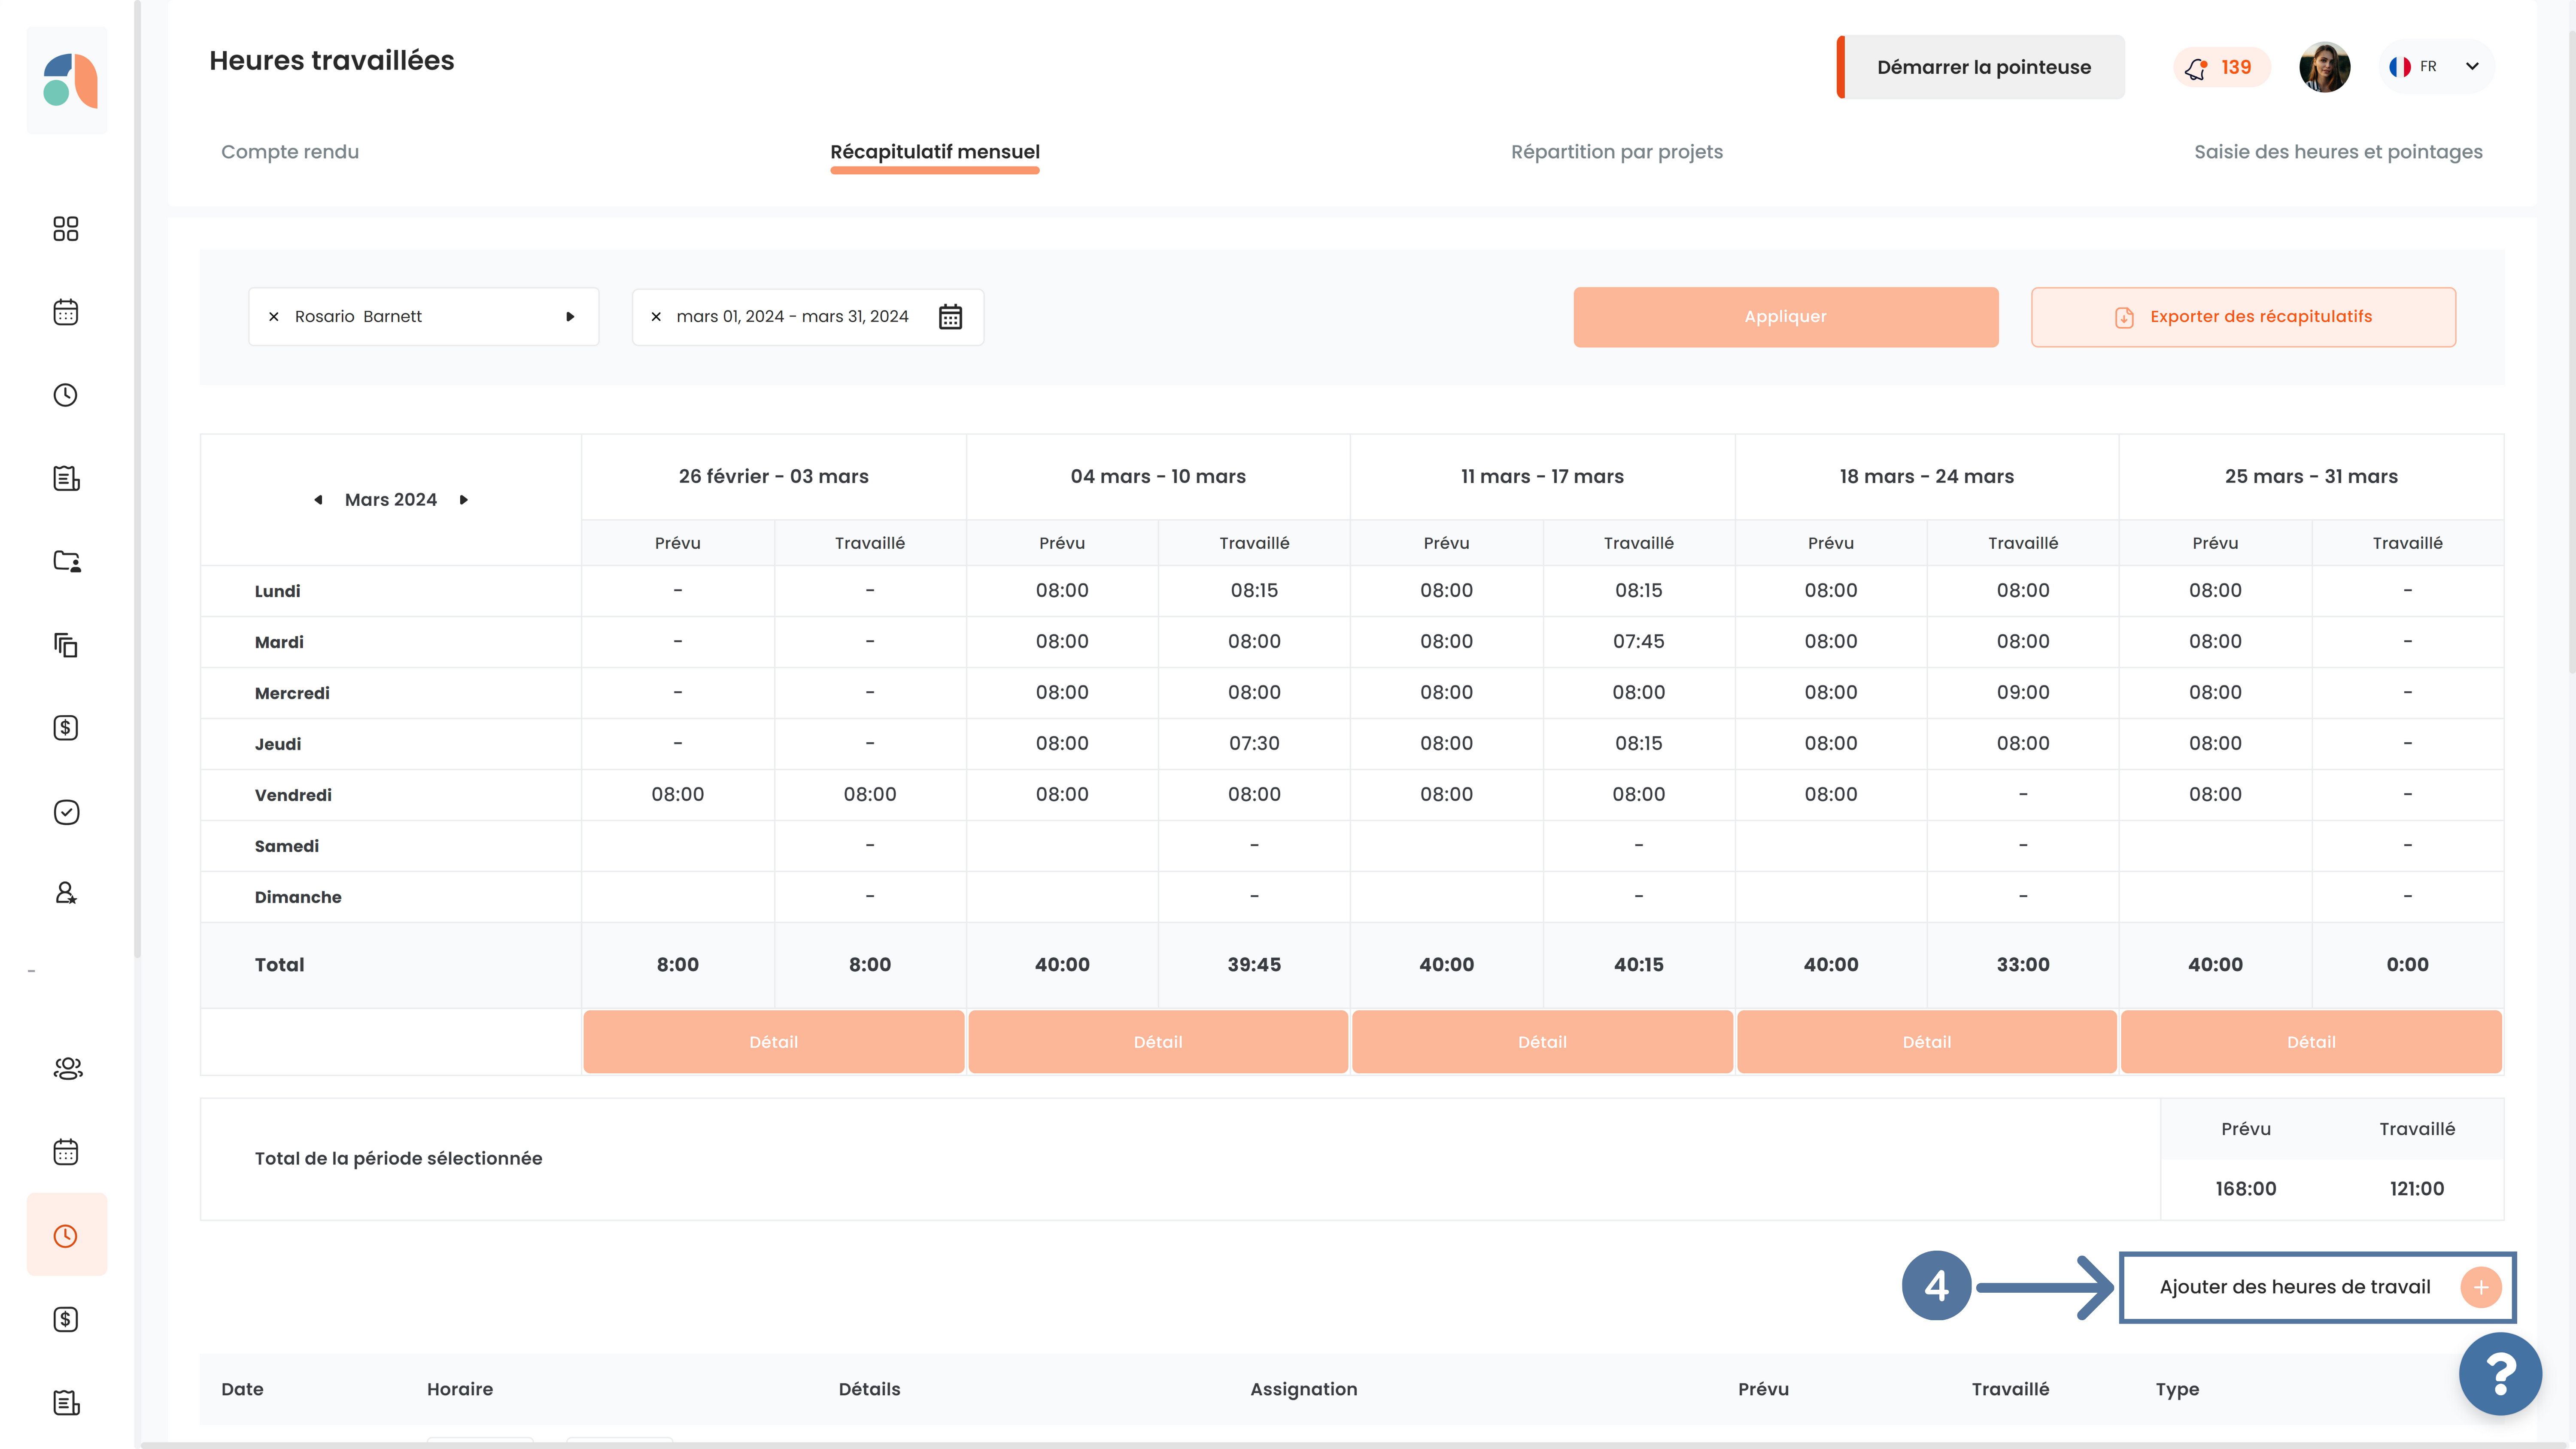2576x1449 pixels.
Task: Open notifications bell showing 139
Action: pos(2221,67)
